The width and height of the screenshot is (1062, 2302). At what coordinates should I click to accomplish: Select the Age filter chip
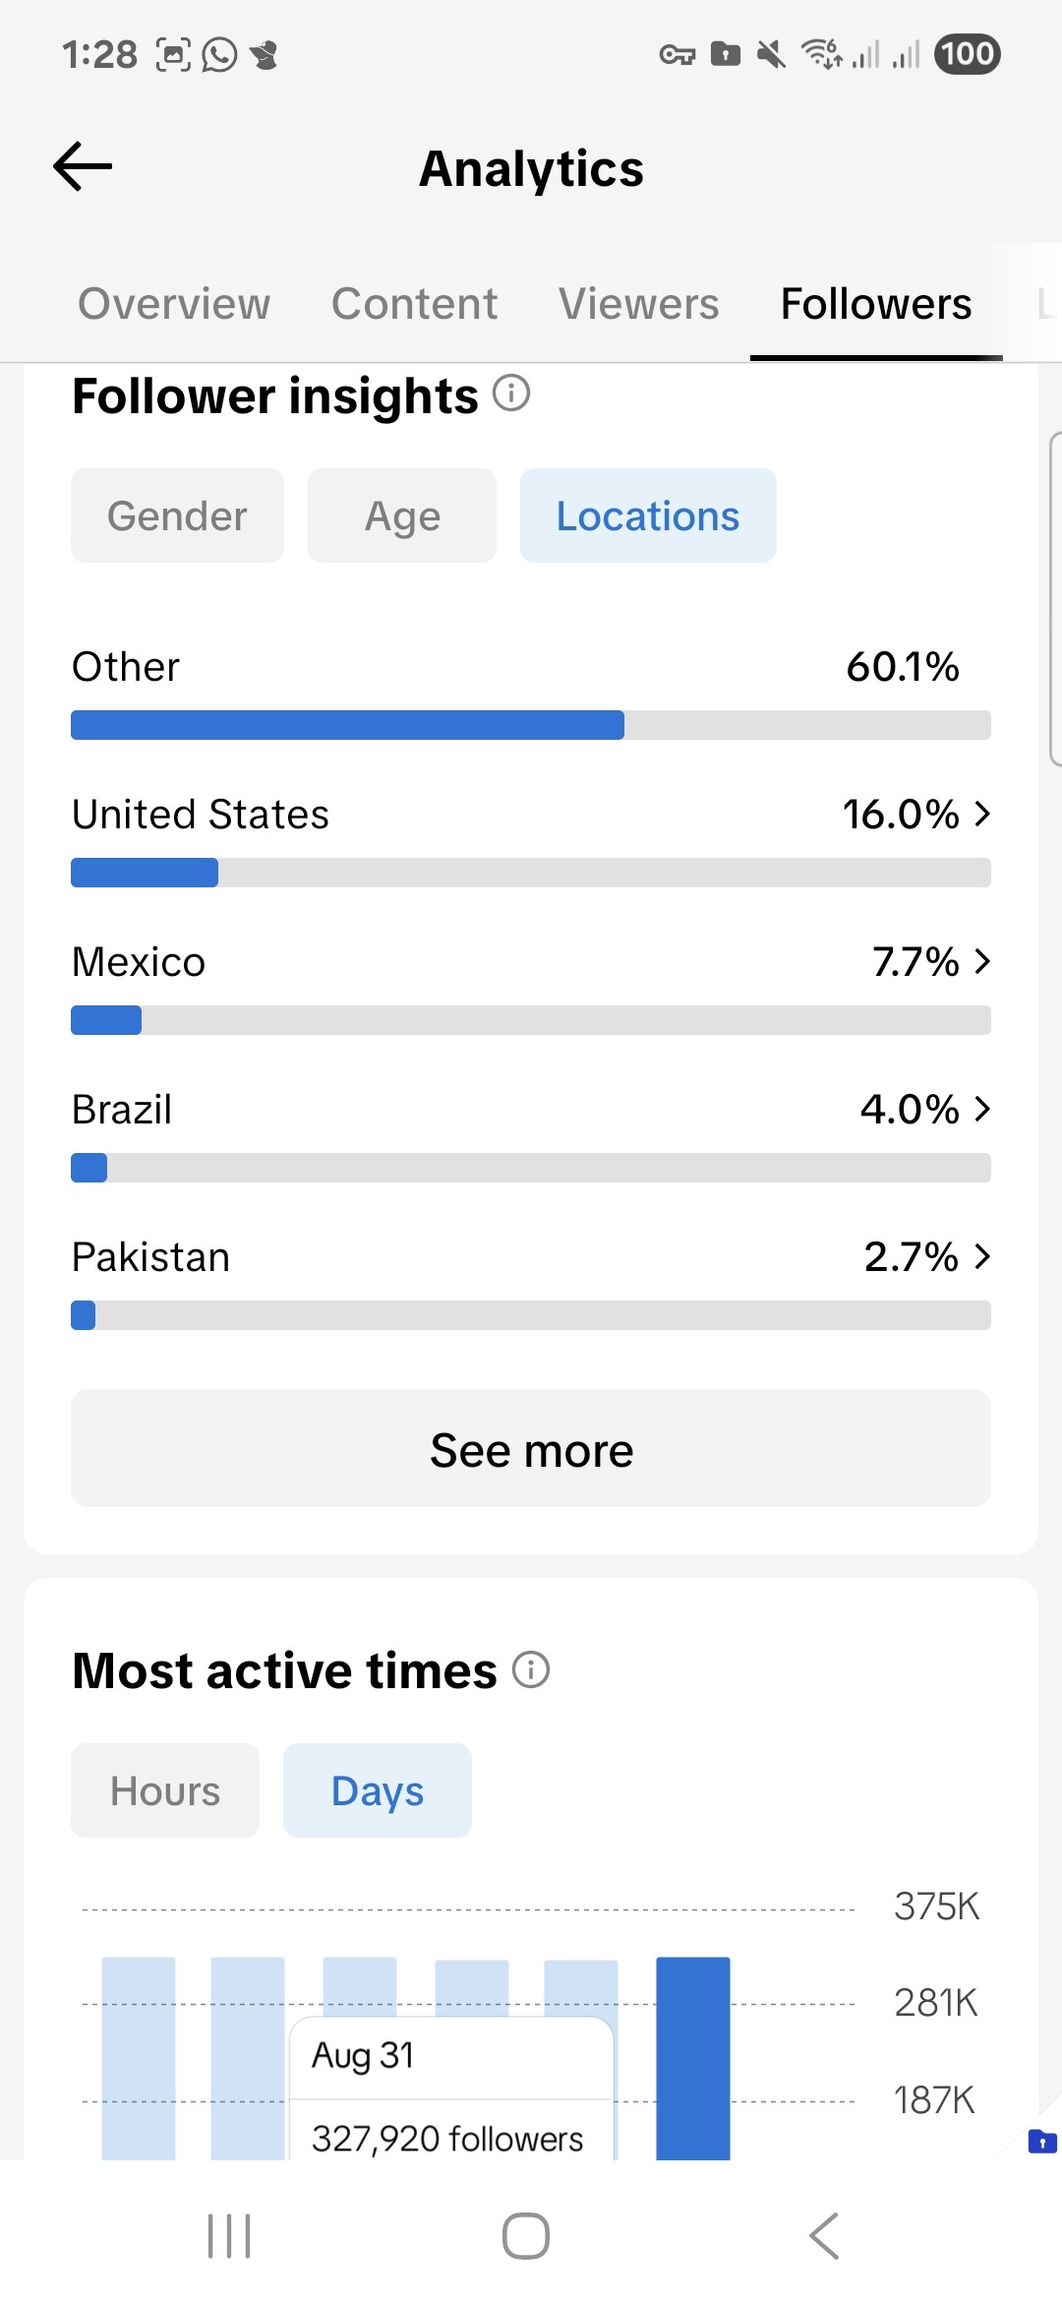(402, 515)
